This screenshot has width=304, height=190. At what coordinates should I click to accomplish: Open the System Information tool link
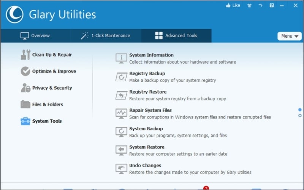[151, 55]
